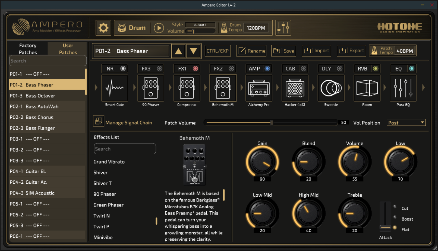The width and height of the screenshot is (438, 251).
Task: Choose Green Phaser from Effects List
Action: coord(108,205)
